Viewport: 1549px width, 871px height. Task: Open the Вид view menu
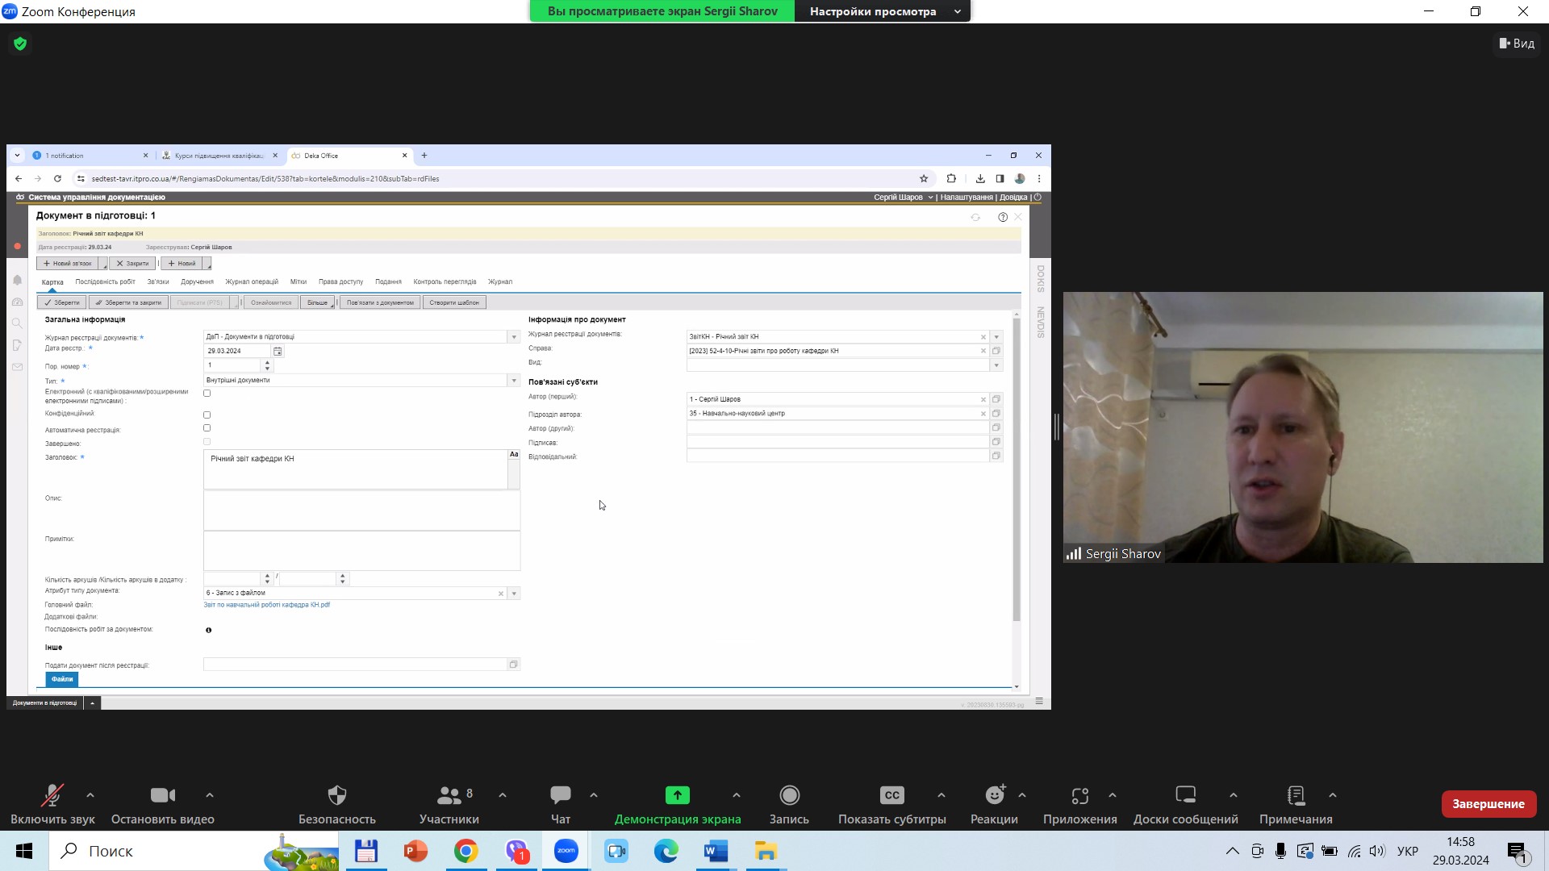point(1517,44)
